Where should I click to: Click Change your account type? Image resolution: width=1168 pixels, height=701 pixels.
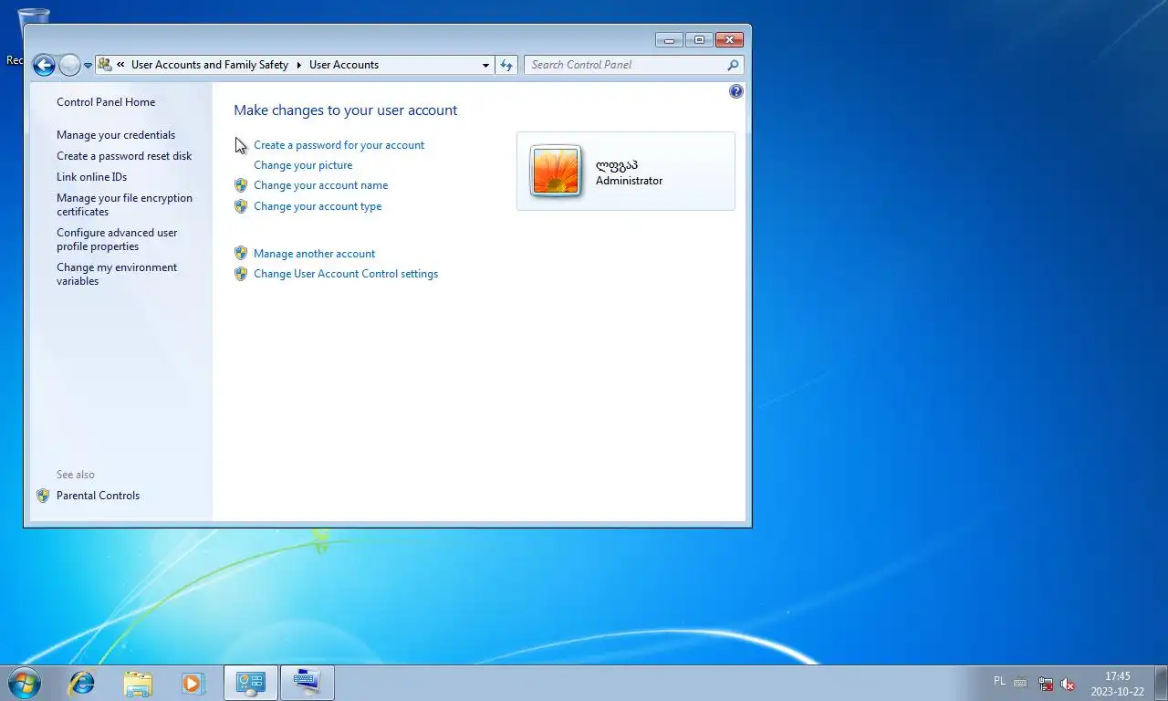tap(318, 206)
